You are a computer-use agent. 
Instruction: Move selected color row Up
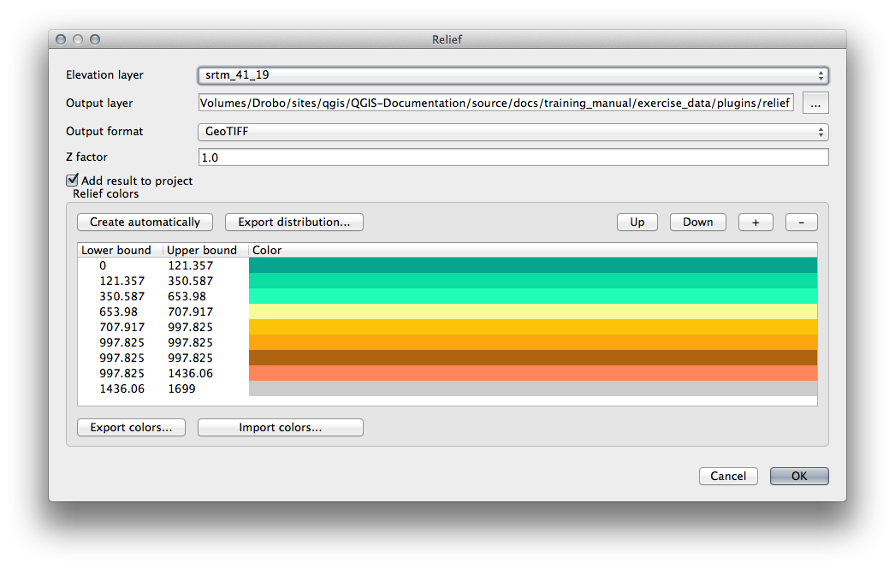click(x=637, y=222)
